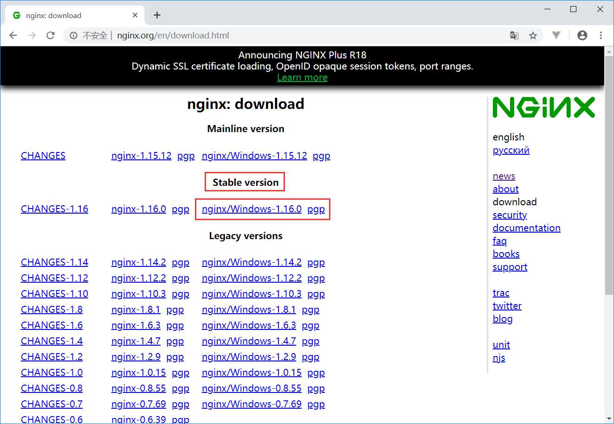This screenshot has height=424, width=614.
Task: Download nginx-1.2.9 source
Action: [136, 357]
